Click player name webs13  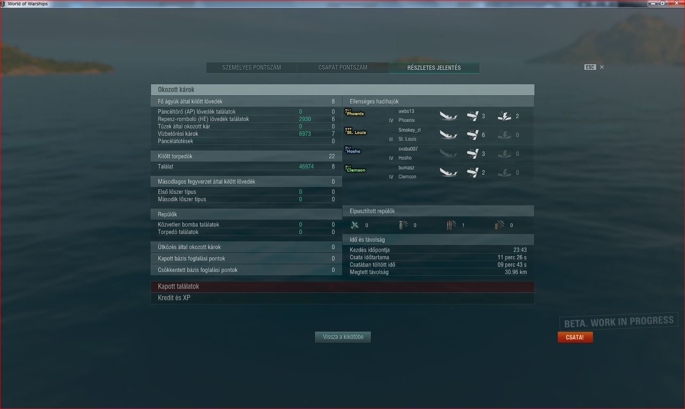point(406,111)
